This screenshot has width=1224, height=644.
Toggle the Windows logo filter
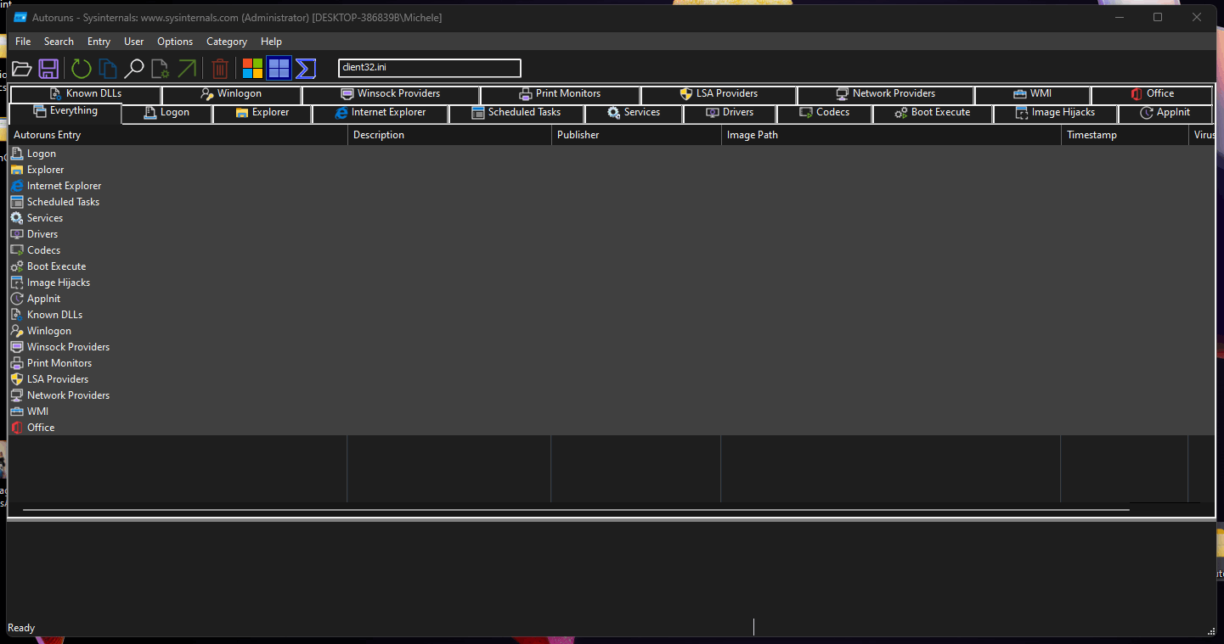click(x=251, y=68)
